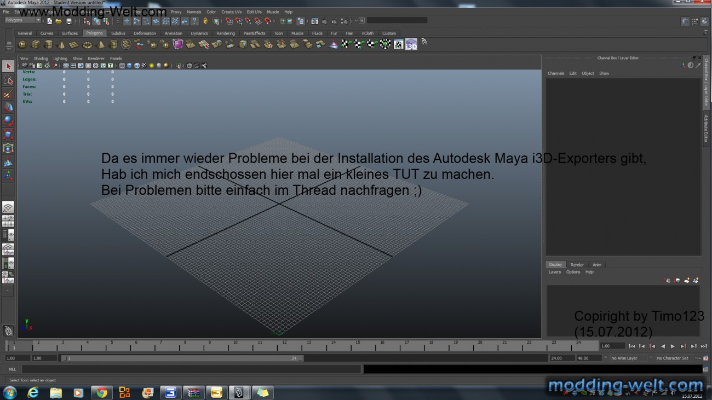Viewport: 712px width, 400px height.
Task: Choose the Rotate tool in the toolbox
Action: tap(8, 121)
